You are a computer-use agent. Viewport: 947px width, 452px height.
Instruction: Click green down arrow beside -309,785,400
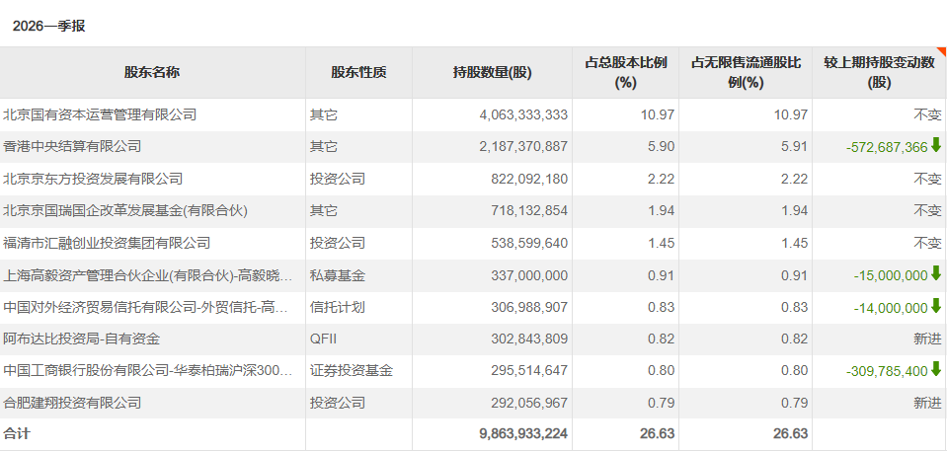click(935, 370)
